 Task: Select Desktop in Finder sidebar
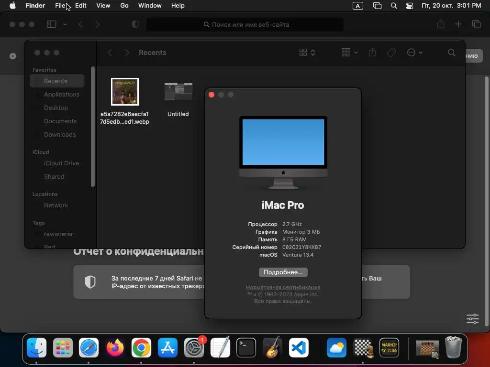pos(57,108)
